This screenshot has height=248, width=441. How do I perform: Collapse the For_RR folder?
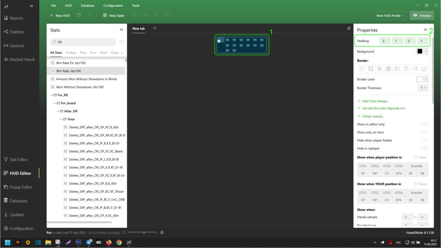coord(52,95)
